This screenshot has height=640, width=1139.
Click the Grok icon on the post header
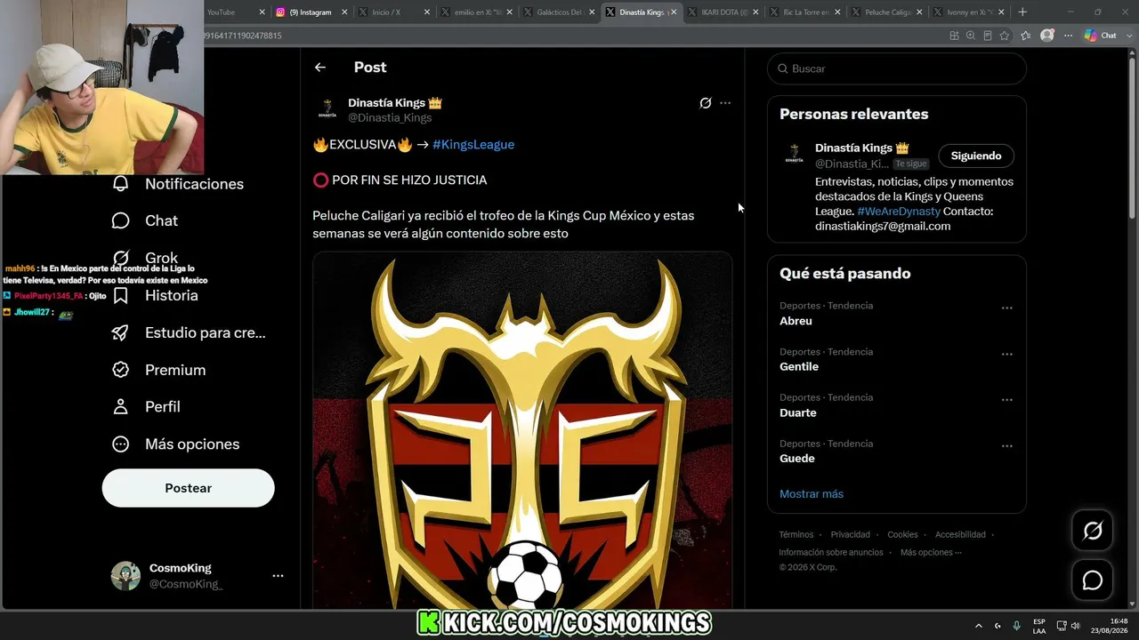pyautogui.click(x=706, y=103)
